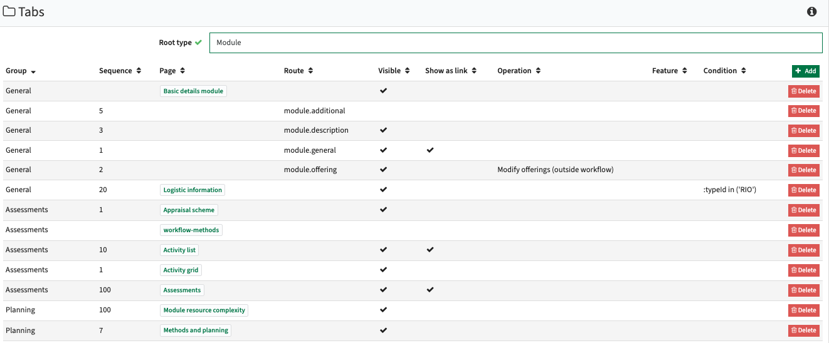
Task: Click the module.additional route cell
Action: tap(315, 111)
